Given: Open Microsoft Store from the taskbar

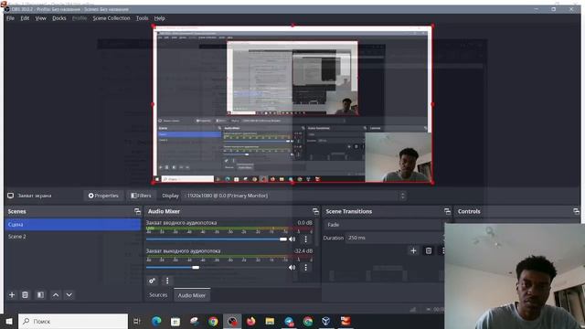Looking at the screenshot, I should click(x=175, y=321).
